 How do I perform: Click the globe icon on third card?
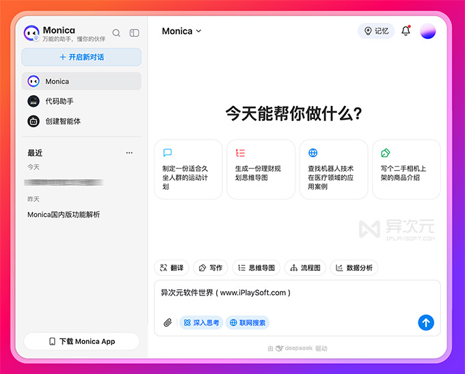[x=313, y=152]
